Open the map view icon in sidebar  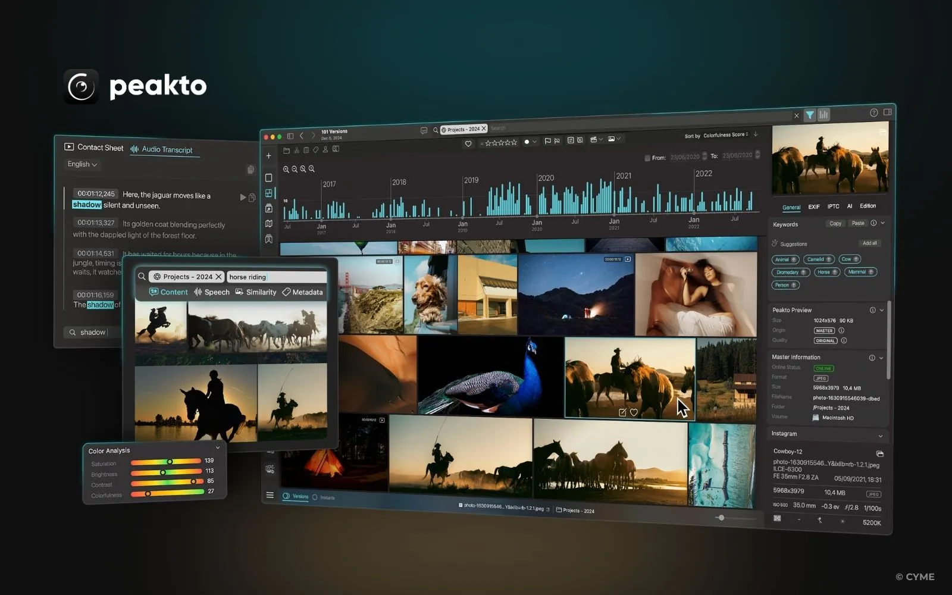click(269, 224)
